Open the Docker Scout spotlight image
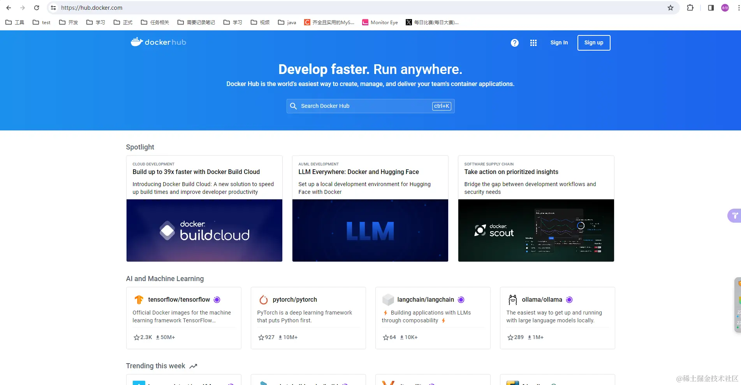 (x=536, y=230)
